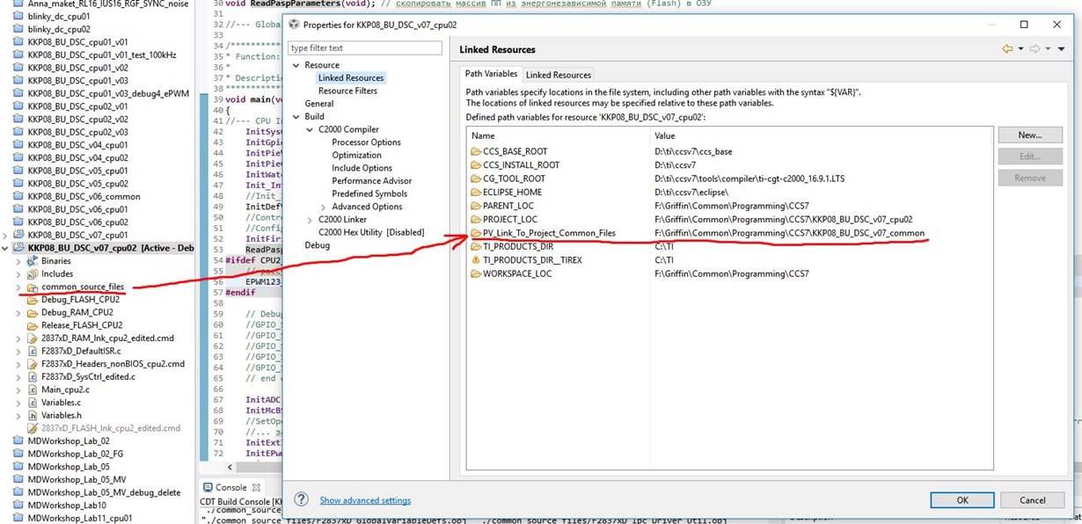The width and height of the screenshot is (1082, 524).
Task: Click the OK button
Action: 962,499
